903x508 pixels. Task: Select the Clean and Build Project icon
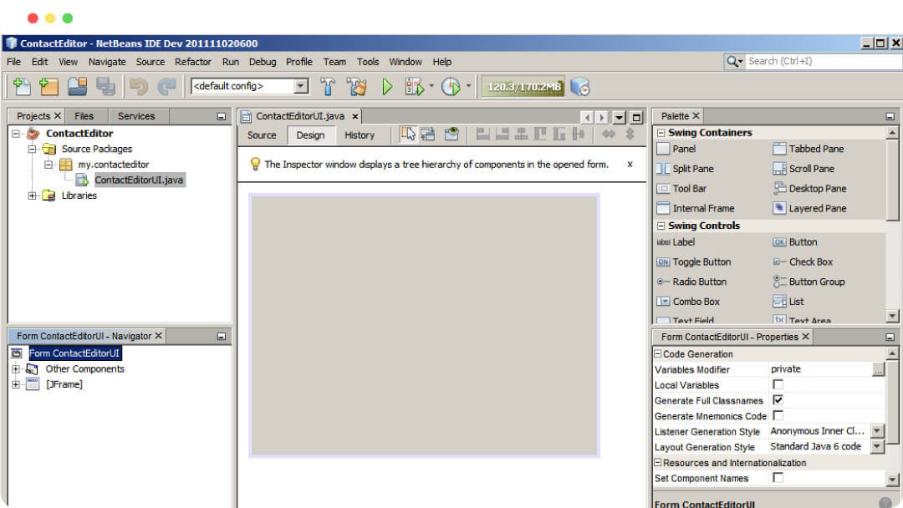pos(357,86)
